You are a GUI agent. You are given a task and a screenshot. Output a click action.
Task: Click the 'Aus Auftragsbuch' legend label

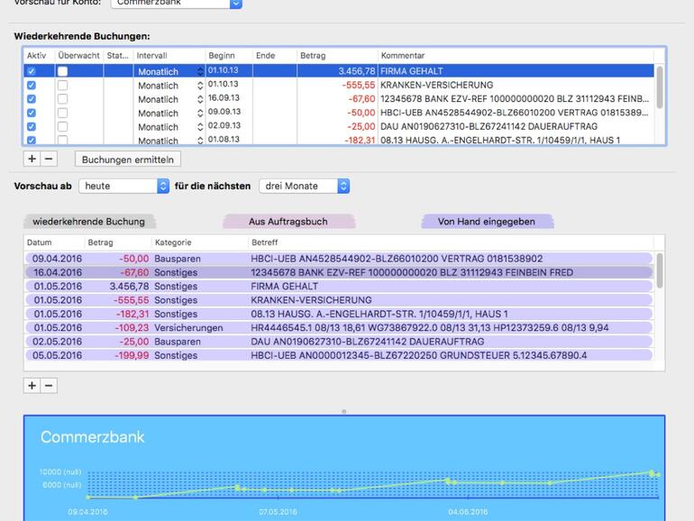tap(288, 221)
